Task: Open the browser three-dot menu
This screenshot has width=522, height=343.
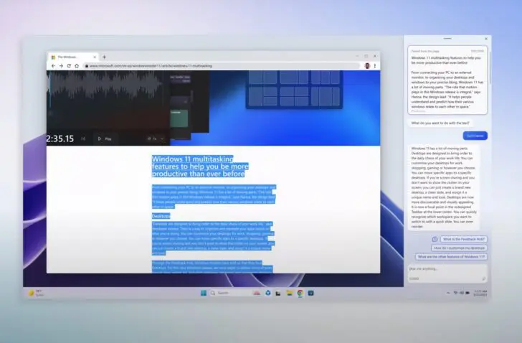Action: [375, 66]
